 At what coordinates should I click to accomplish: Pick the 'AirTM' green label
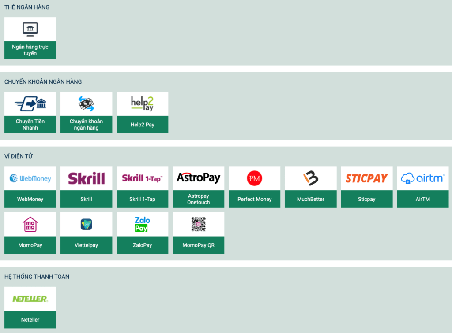tap(423, 199)
